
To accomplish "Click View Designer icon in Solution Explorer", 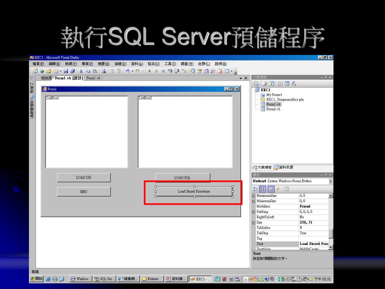I will click(287, 84).
